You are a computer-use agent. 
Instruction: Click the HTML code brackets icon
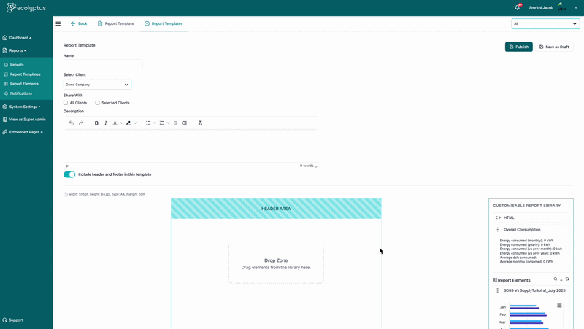(498, 217)
